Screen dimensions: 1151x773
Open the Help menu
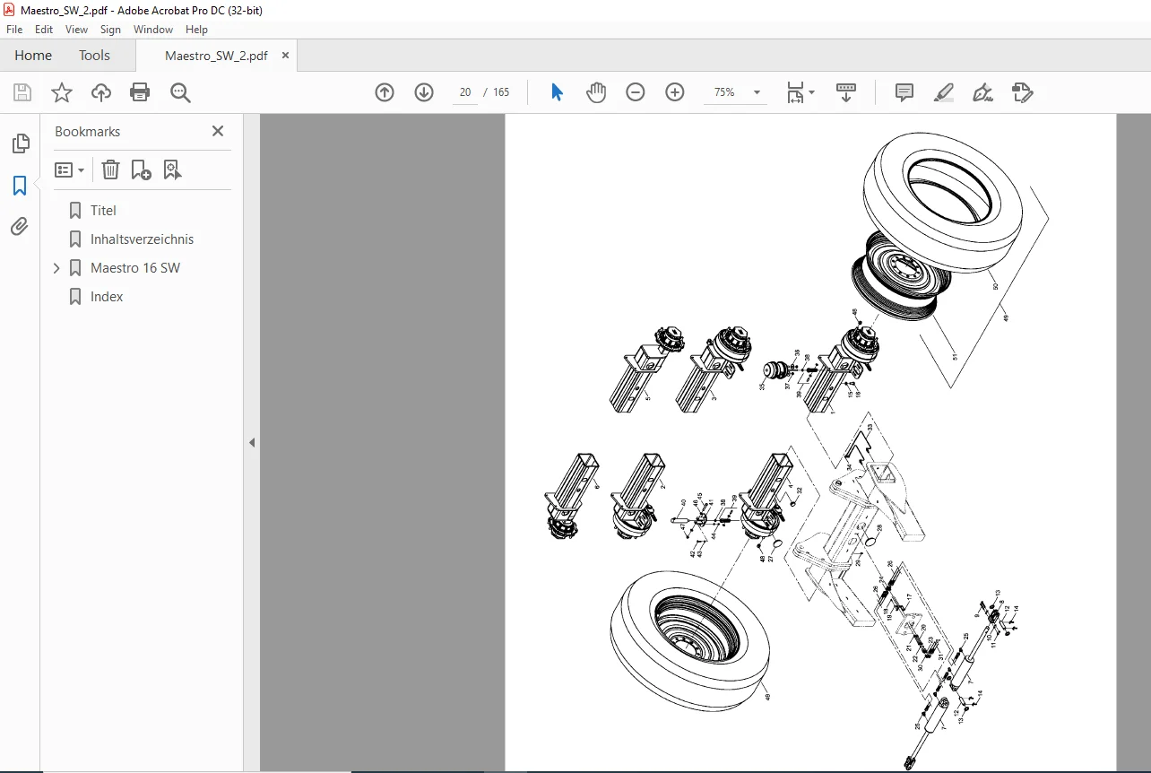[196, 30]
